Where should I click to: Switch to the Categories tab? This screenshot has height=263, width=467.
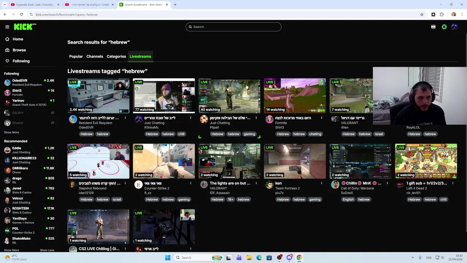(x=116, y=57)
